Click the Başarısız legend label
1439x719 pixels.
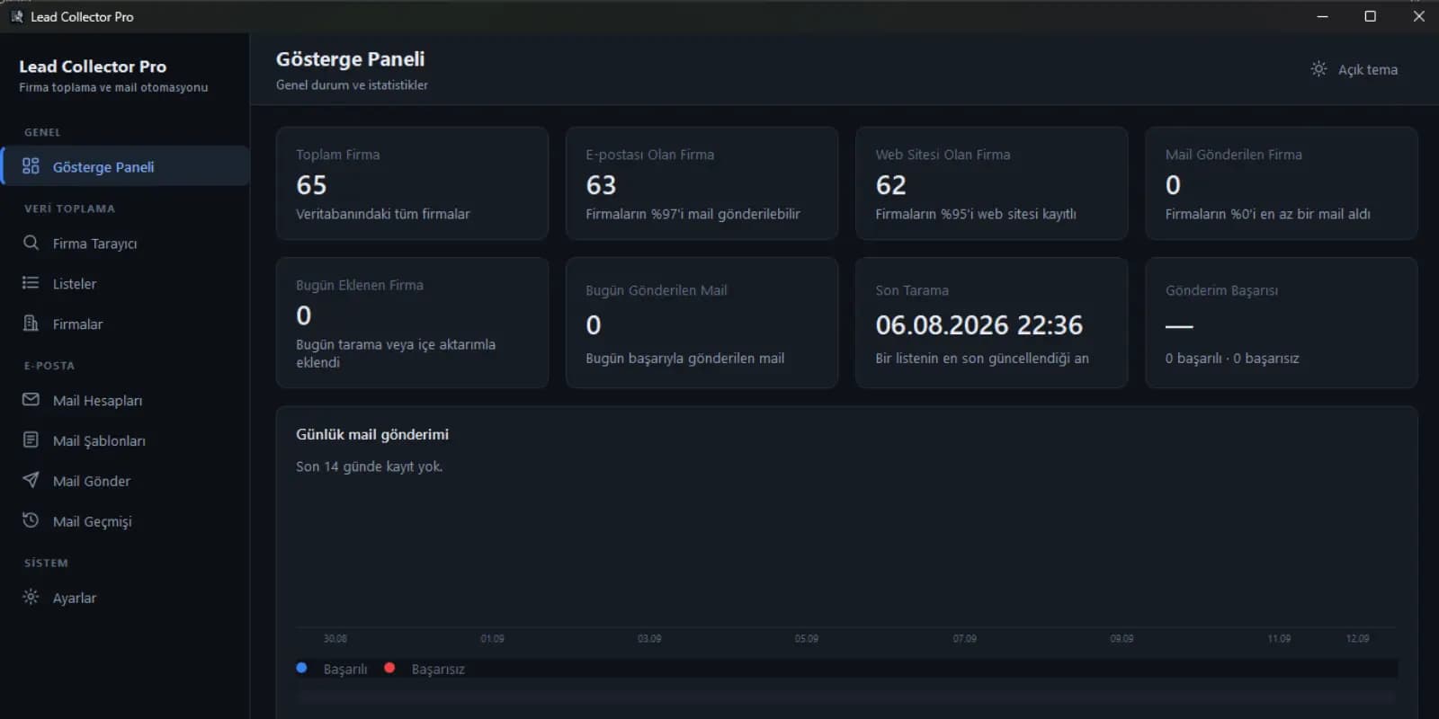click(x=438, y=670)
